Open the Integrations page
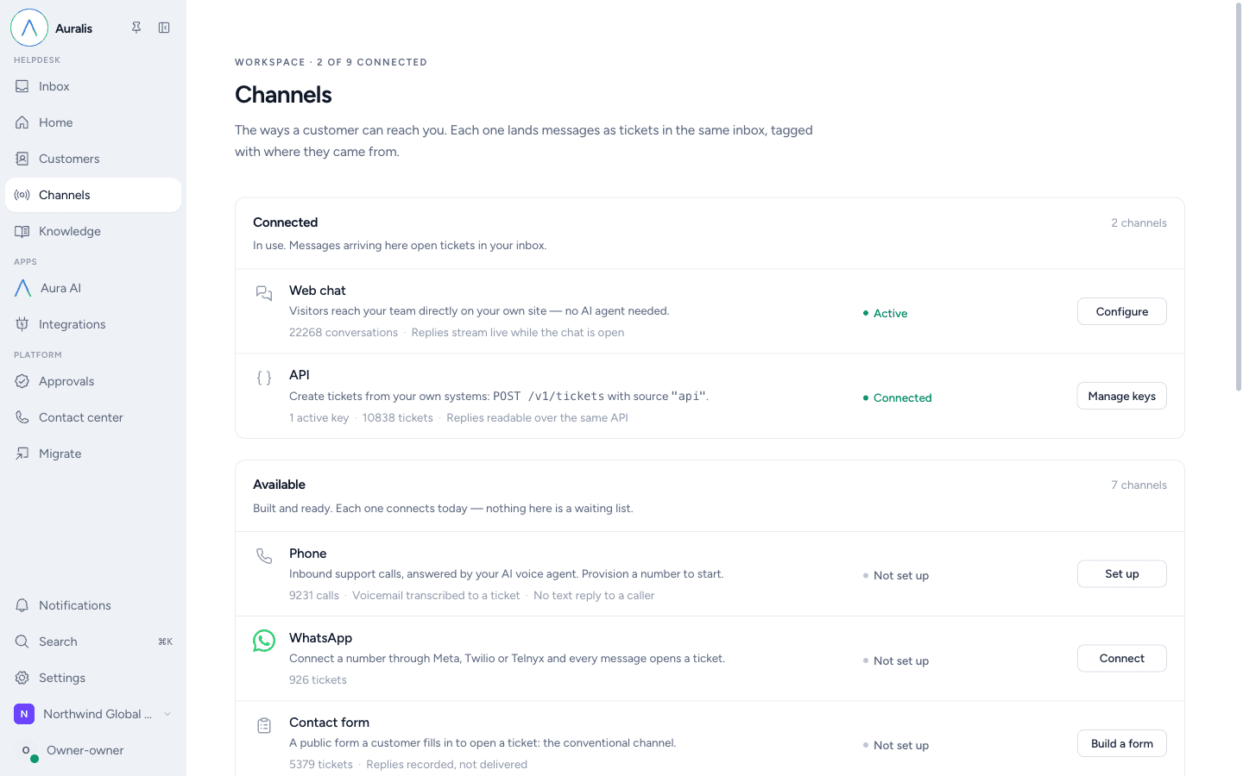The image size is (1243, 776). pyautogui.click(x=93, y=324)
